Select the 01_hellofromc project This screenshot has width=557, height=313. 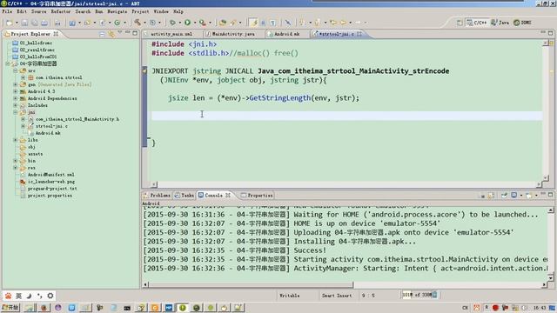coord(36,43)
